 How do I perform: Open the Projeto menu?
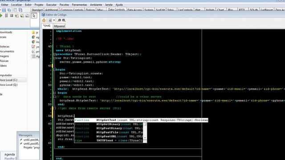coord(39,5)
